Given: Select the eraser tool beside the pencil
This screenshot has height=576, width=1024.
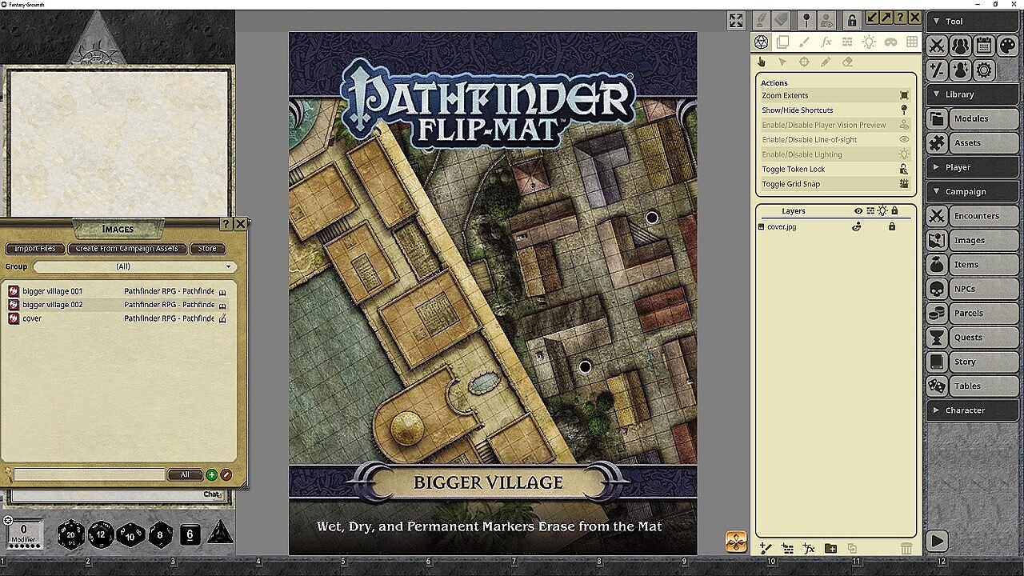Looking at the screenshot, I should 847,62.
